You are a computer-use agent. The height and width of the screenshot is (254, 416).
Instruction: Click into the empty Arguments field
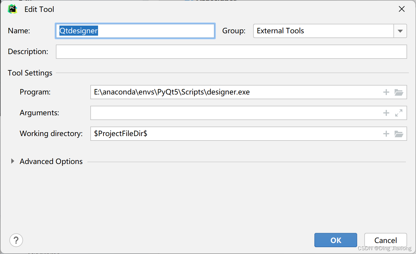pos(248,113)
